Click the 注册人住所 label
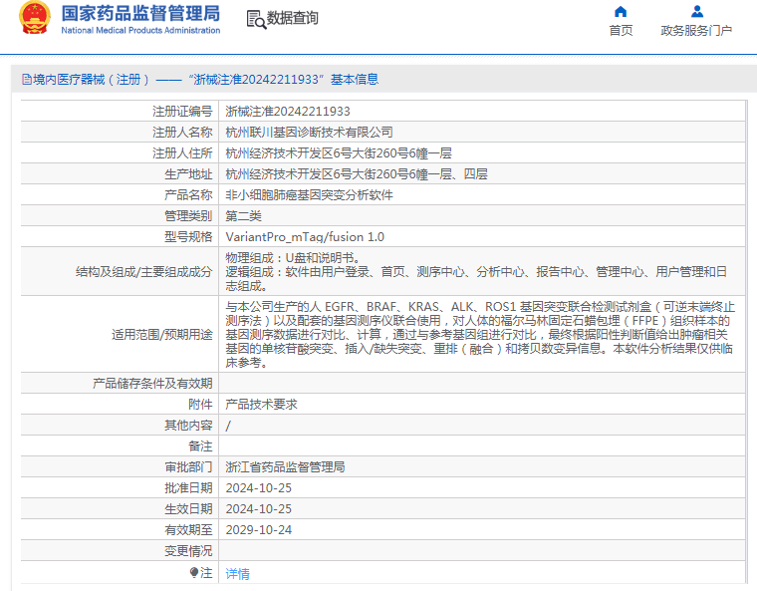The width and height of the screenshot is (757, 591). (x=182, y=153)
